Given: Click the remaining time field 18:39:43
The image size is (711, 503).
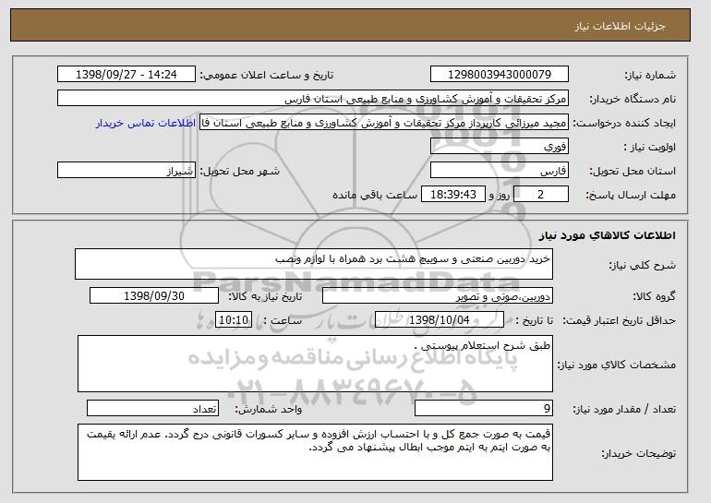Looking at the screenshot, I should pos(453,195).
